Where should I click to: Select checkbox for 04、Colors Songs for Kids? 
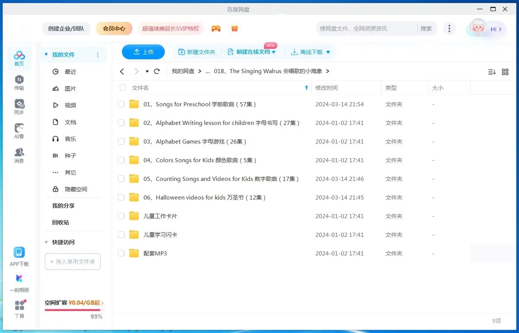click(121, 160)
